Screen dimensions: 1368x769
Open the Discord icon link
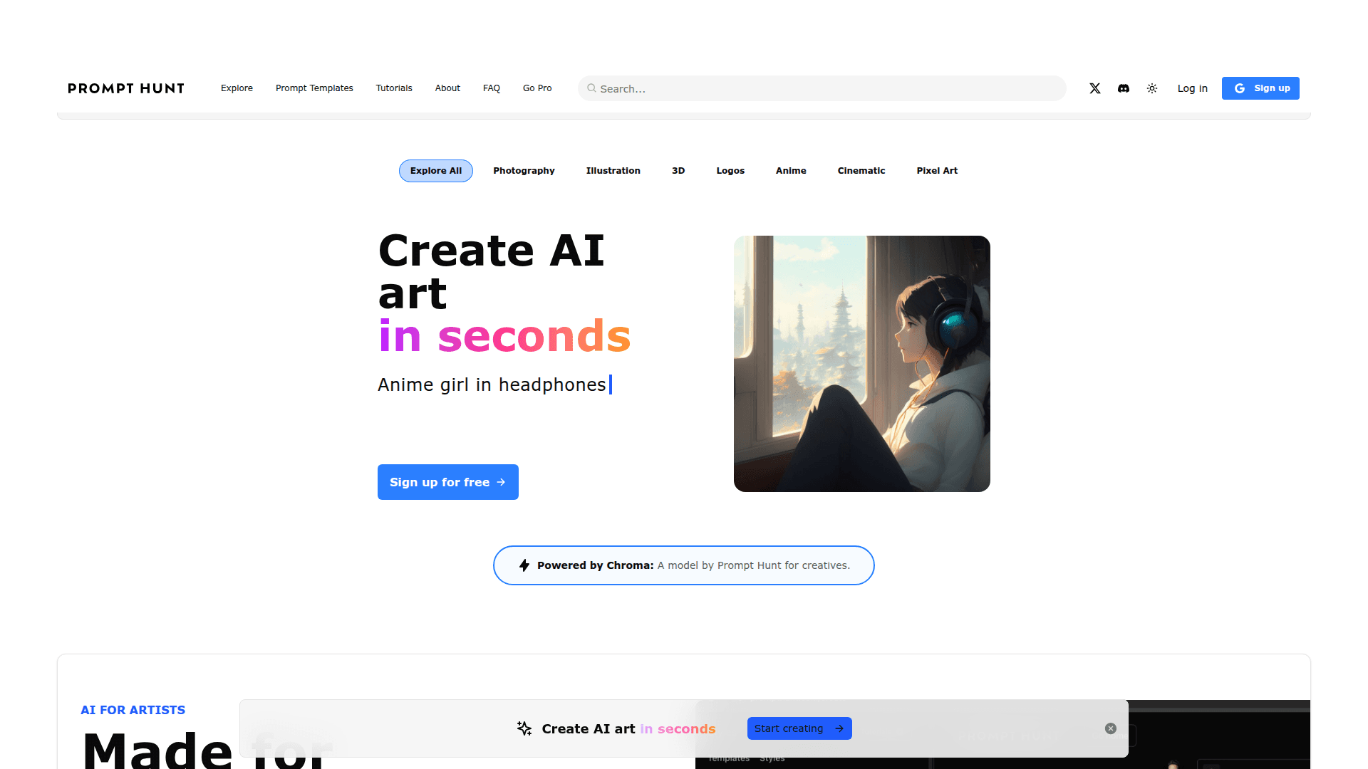[1124, 88]
